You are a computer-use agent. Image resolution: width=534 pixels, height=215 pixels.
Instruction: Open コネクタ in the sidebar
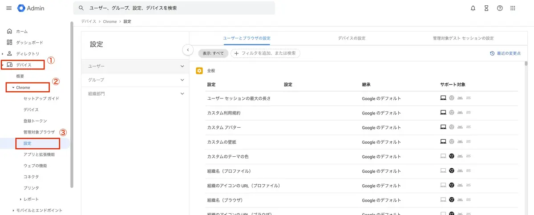pos(31,177)
